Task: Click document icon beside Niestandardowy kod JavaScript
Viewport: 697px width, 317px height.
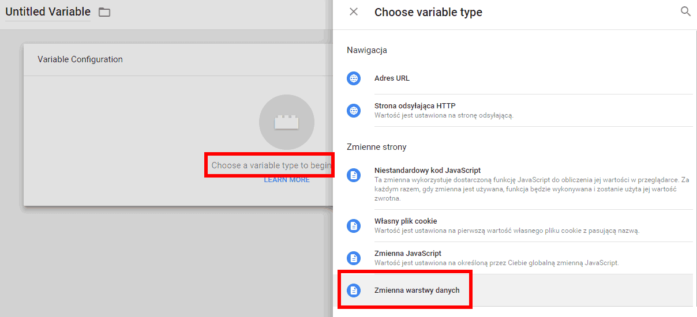Action: pos(354,175)
